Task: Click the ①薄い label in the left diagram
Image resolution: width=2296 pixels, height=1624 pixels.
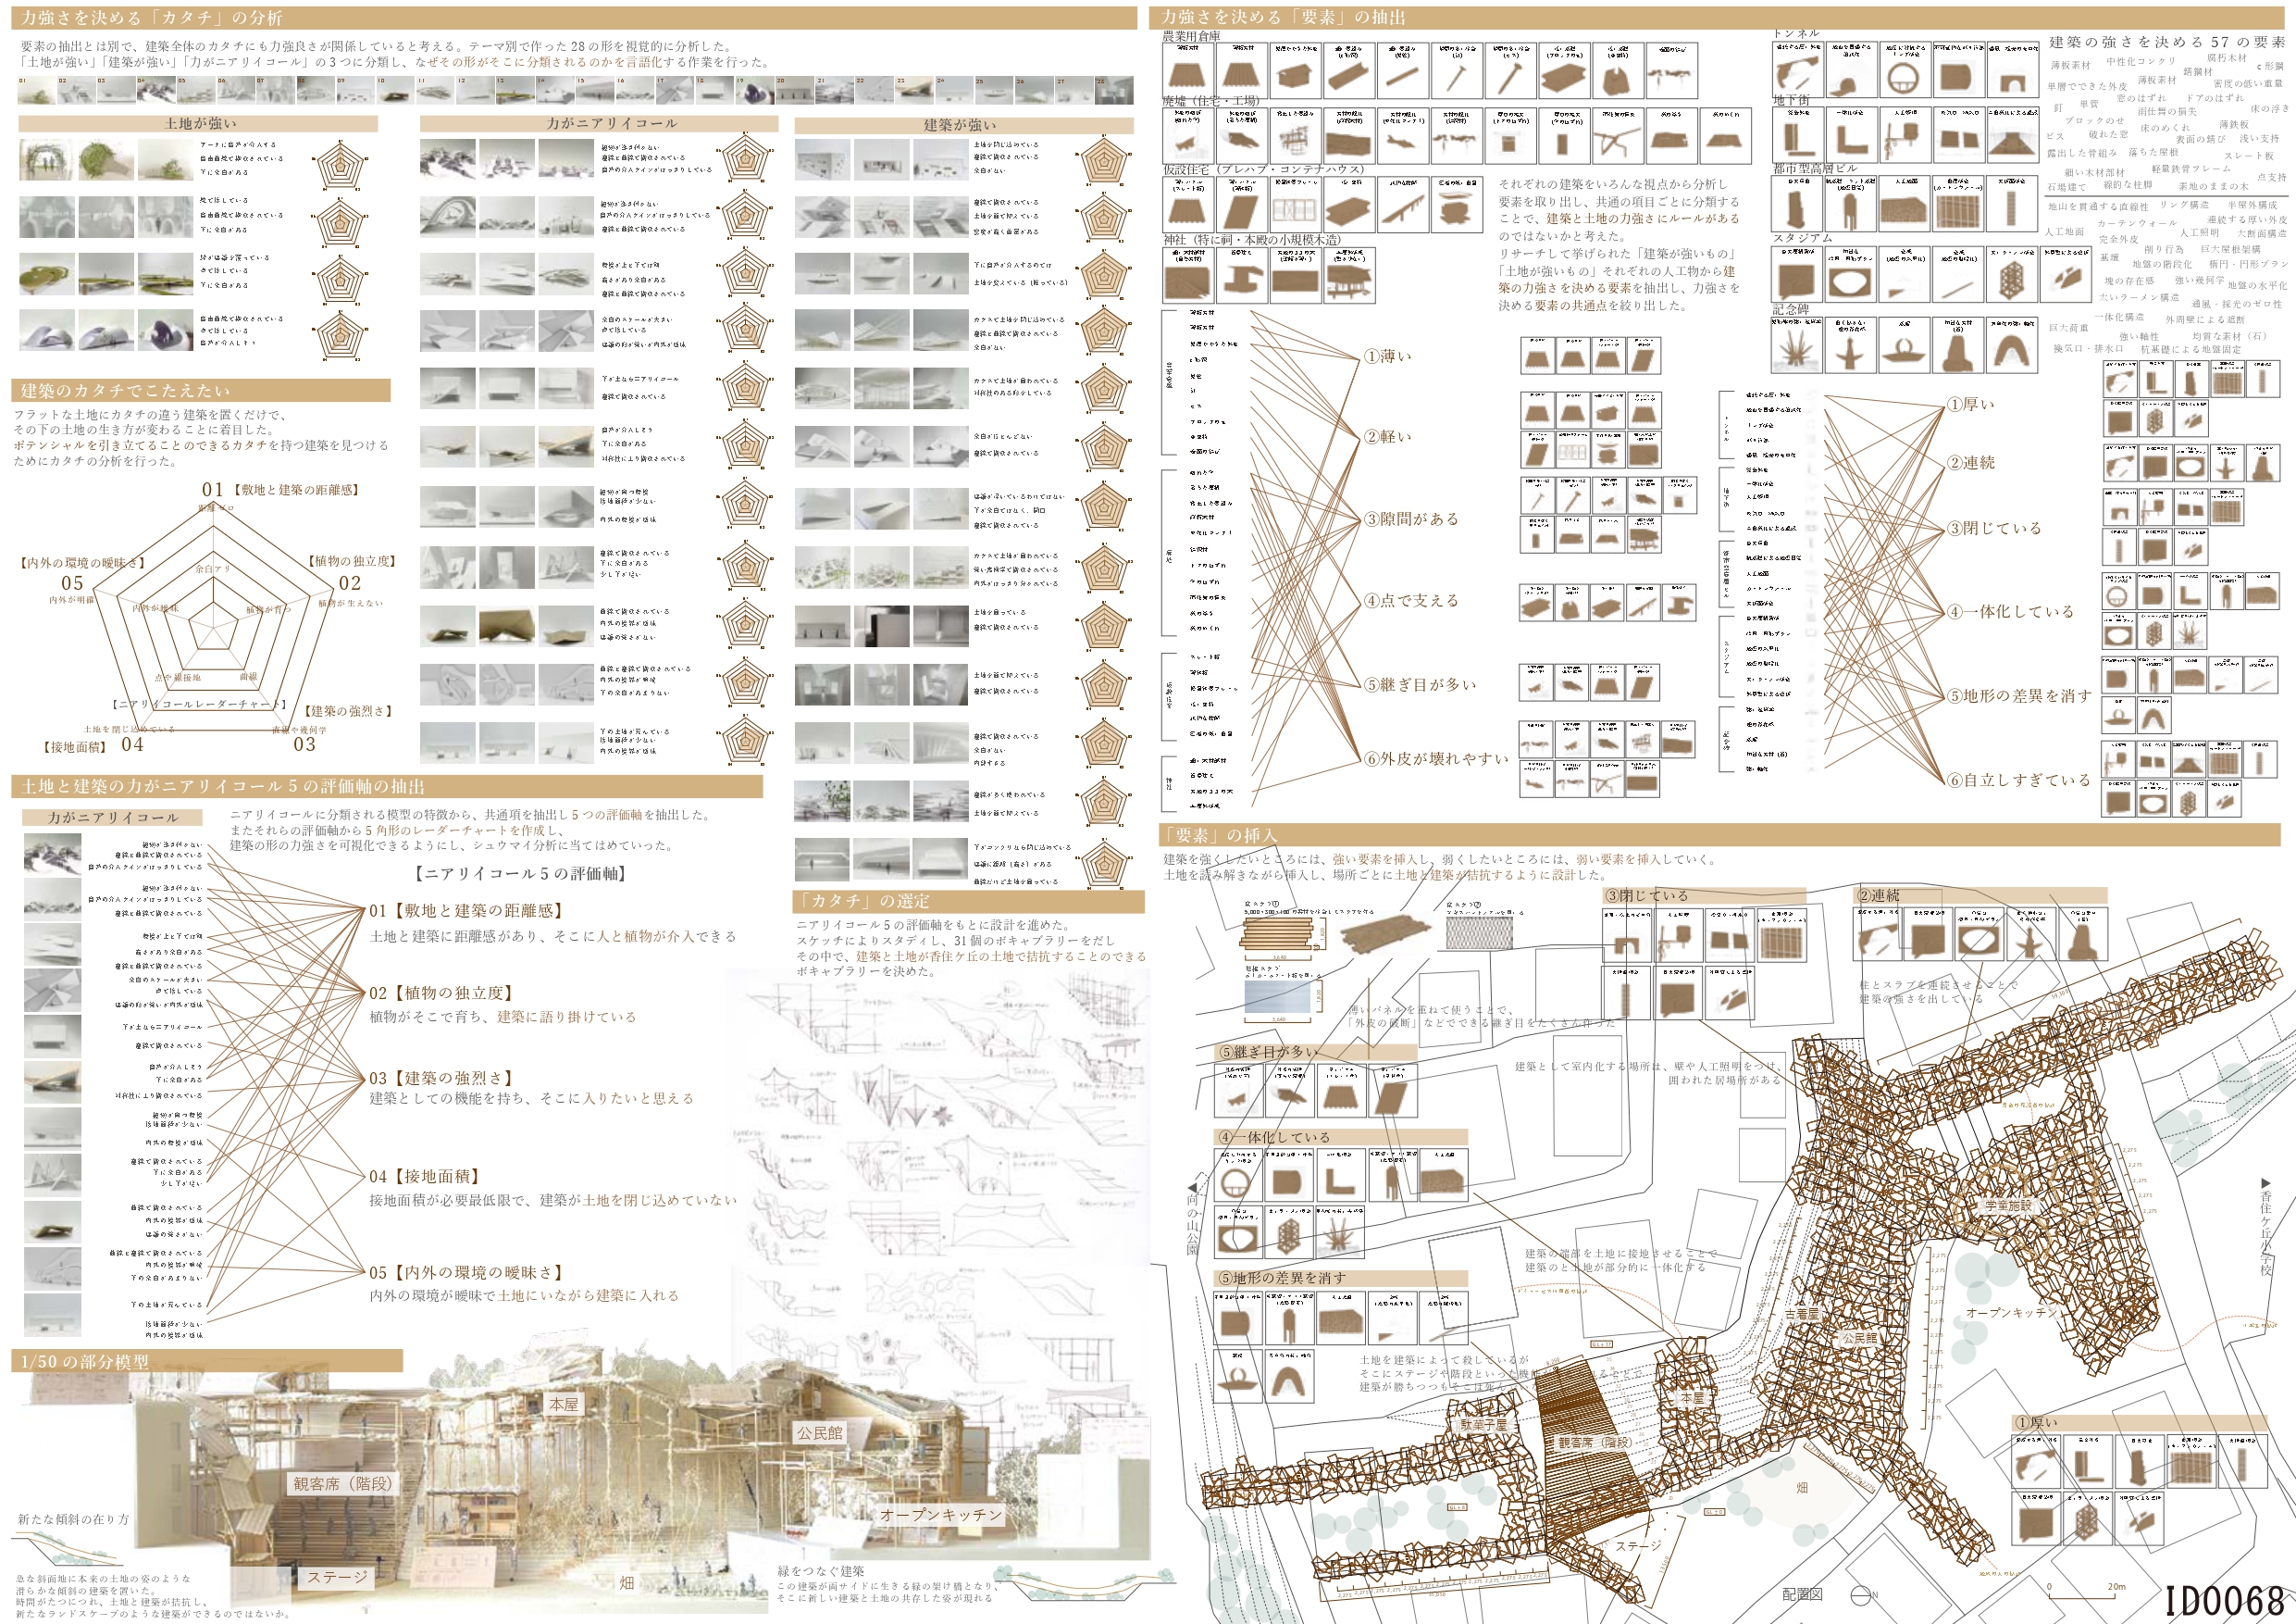Action: coord(1388,356)
